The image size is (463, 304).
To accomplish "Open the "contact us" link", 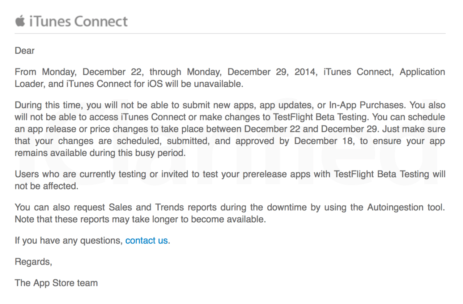I will 146,240.
